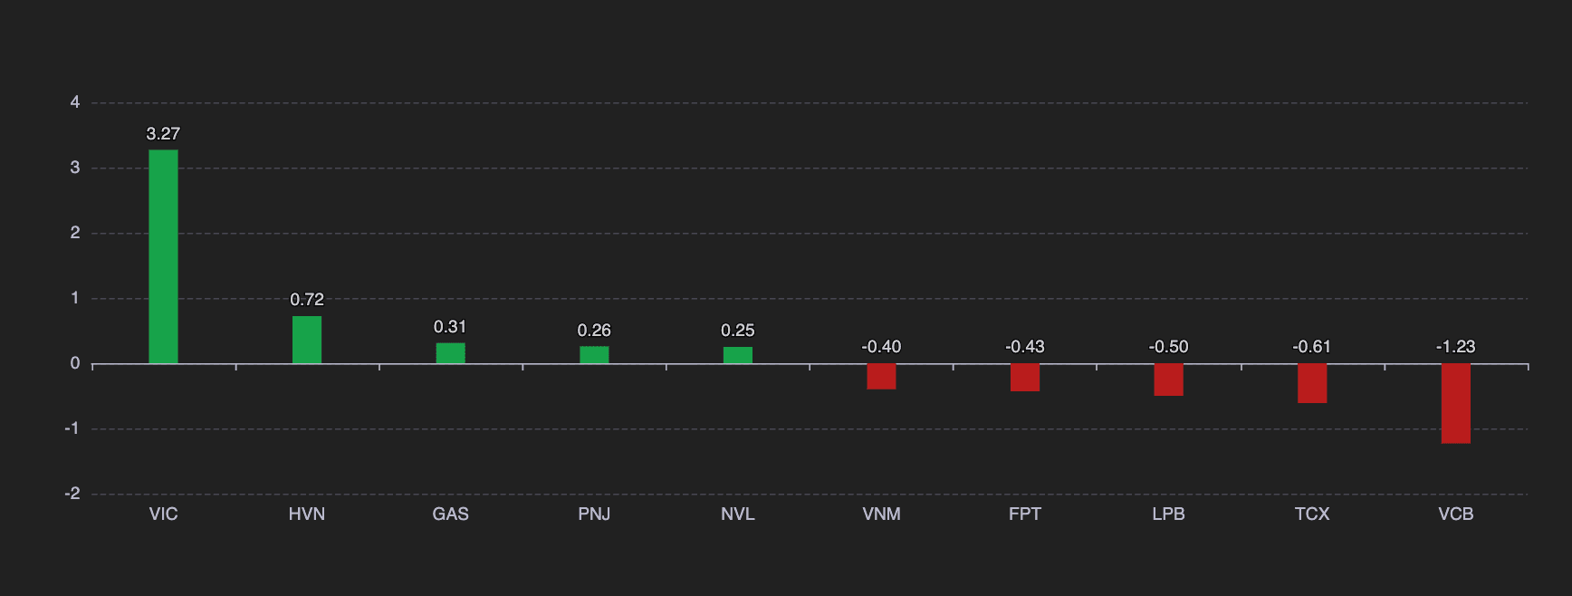Viewport: 1572px width, 596px height.
Task: Select the HVN axis label
Action: pyautogui.click(x=307, y=514)
